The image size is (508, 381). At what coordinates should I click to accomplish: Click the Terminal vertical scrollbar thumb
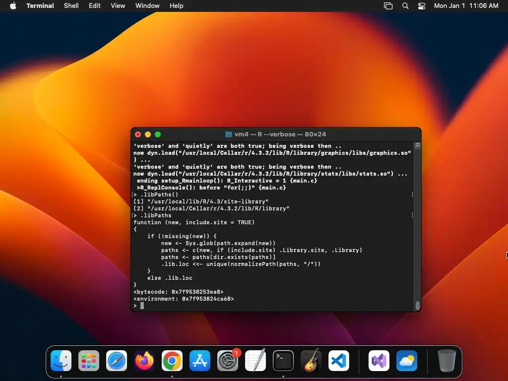[x=418, y=305]
